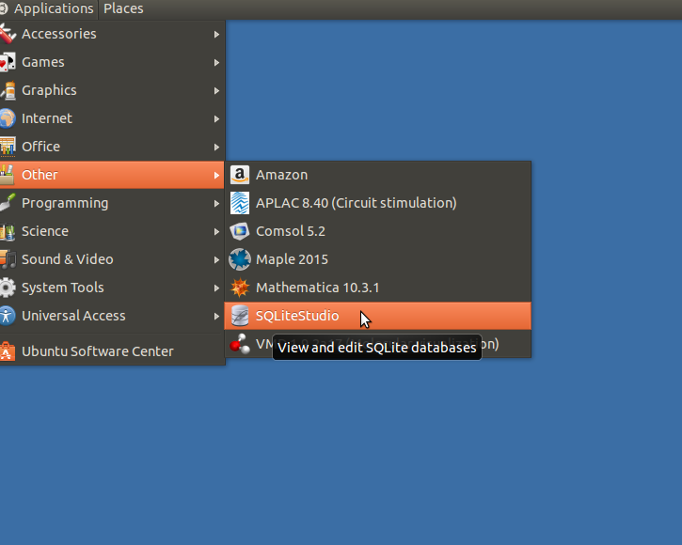Open APLAC 8.40 Circuit stimulation

(x=377, y=203)
